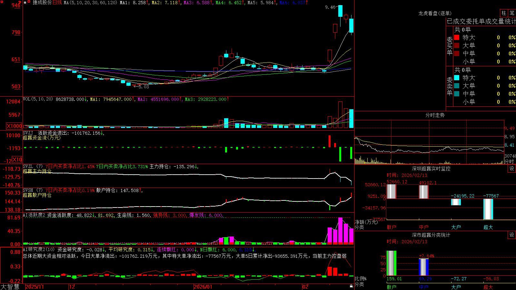Click the lock icon at timeline's right end

(x=352, y=286)
